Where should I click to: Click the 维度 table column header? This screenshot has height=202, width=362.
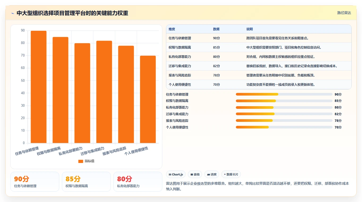172,29
